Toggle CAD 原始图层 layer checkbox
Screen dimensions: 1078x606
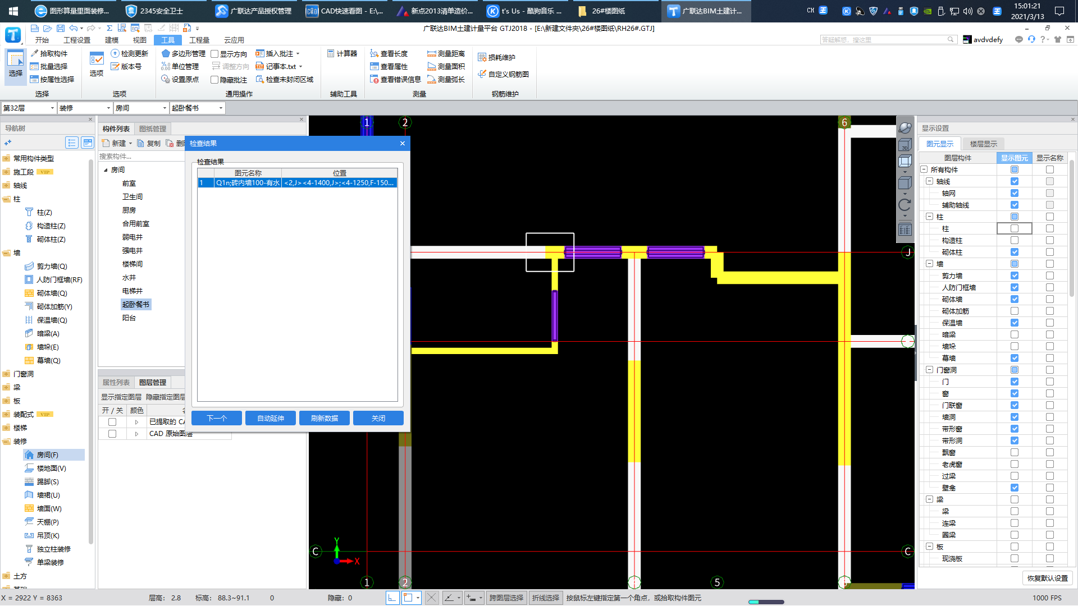click(x=112, y=434)
